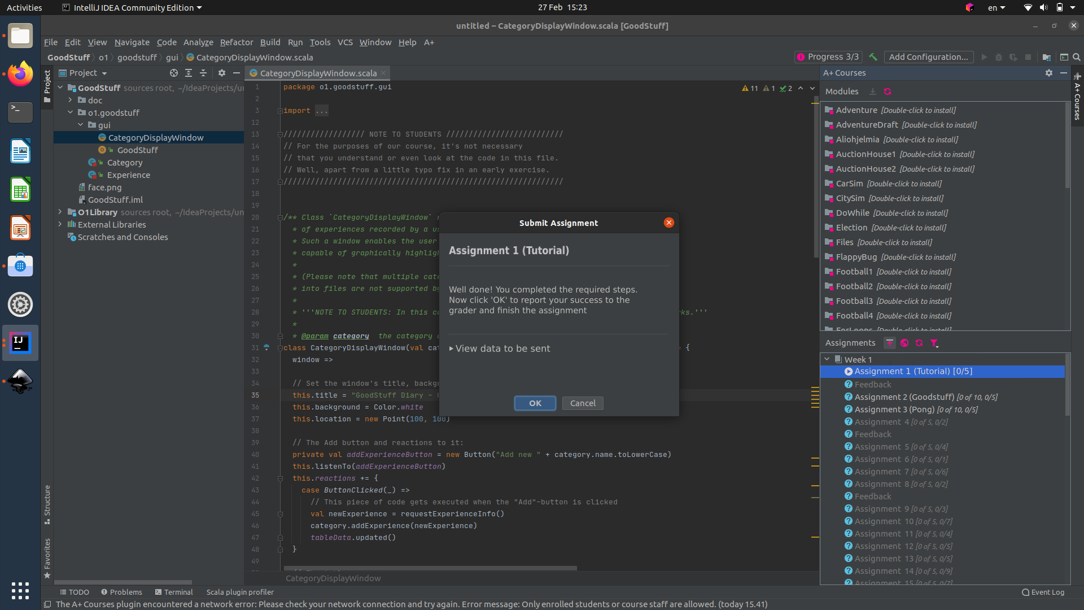Click the Search Everywhere magnifier icon

tap(1077, 57)
